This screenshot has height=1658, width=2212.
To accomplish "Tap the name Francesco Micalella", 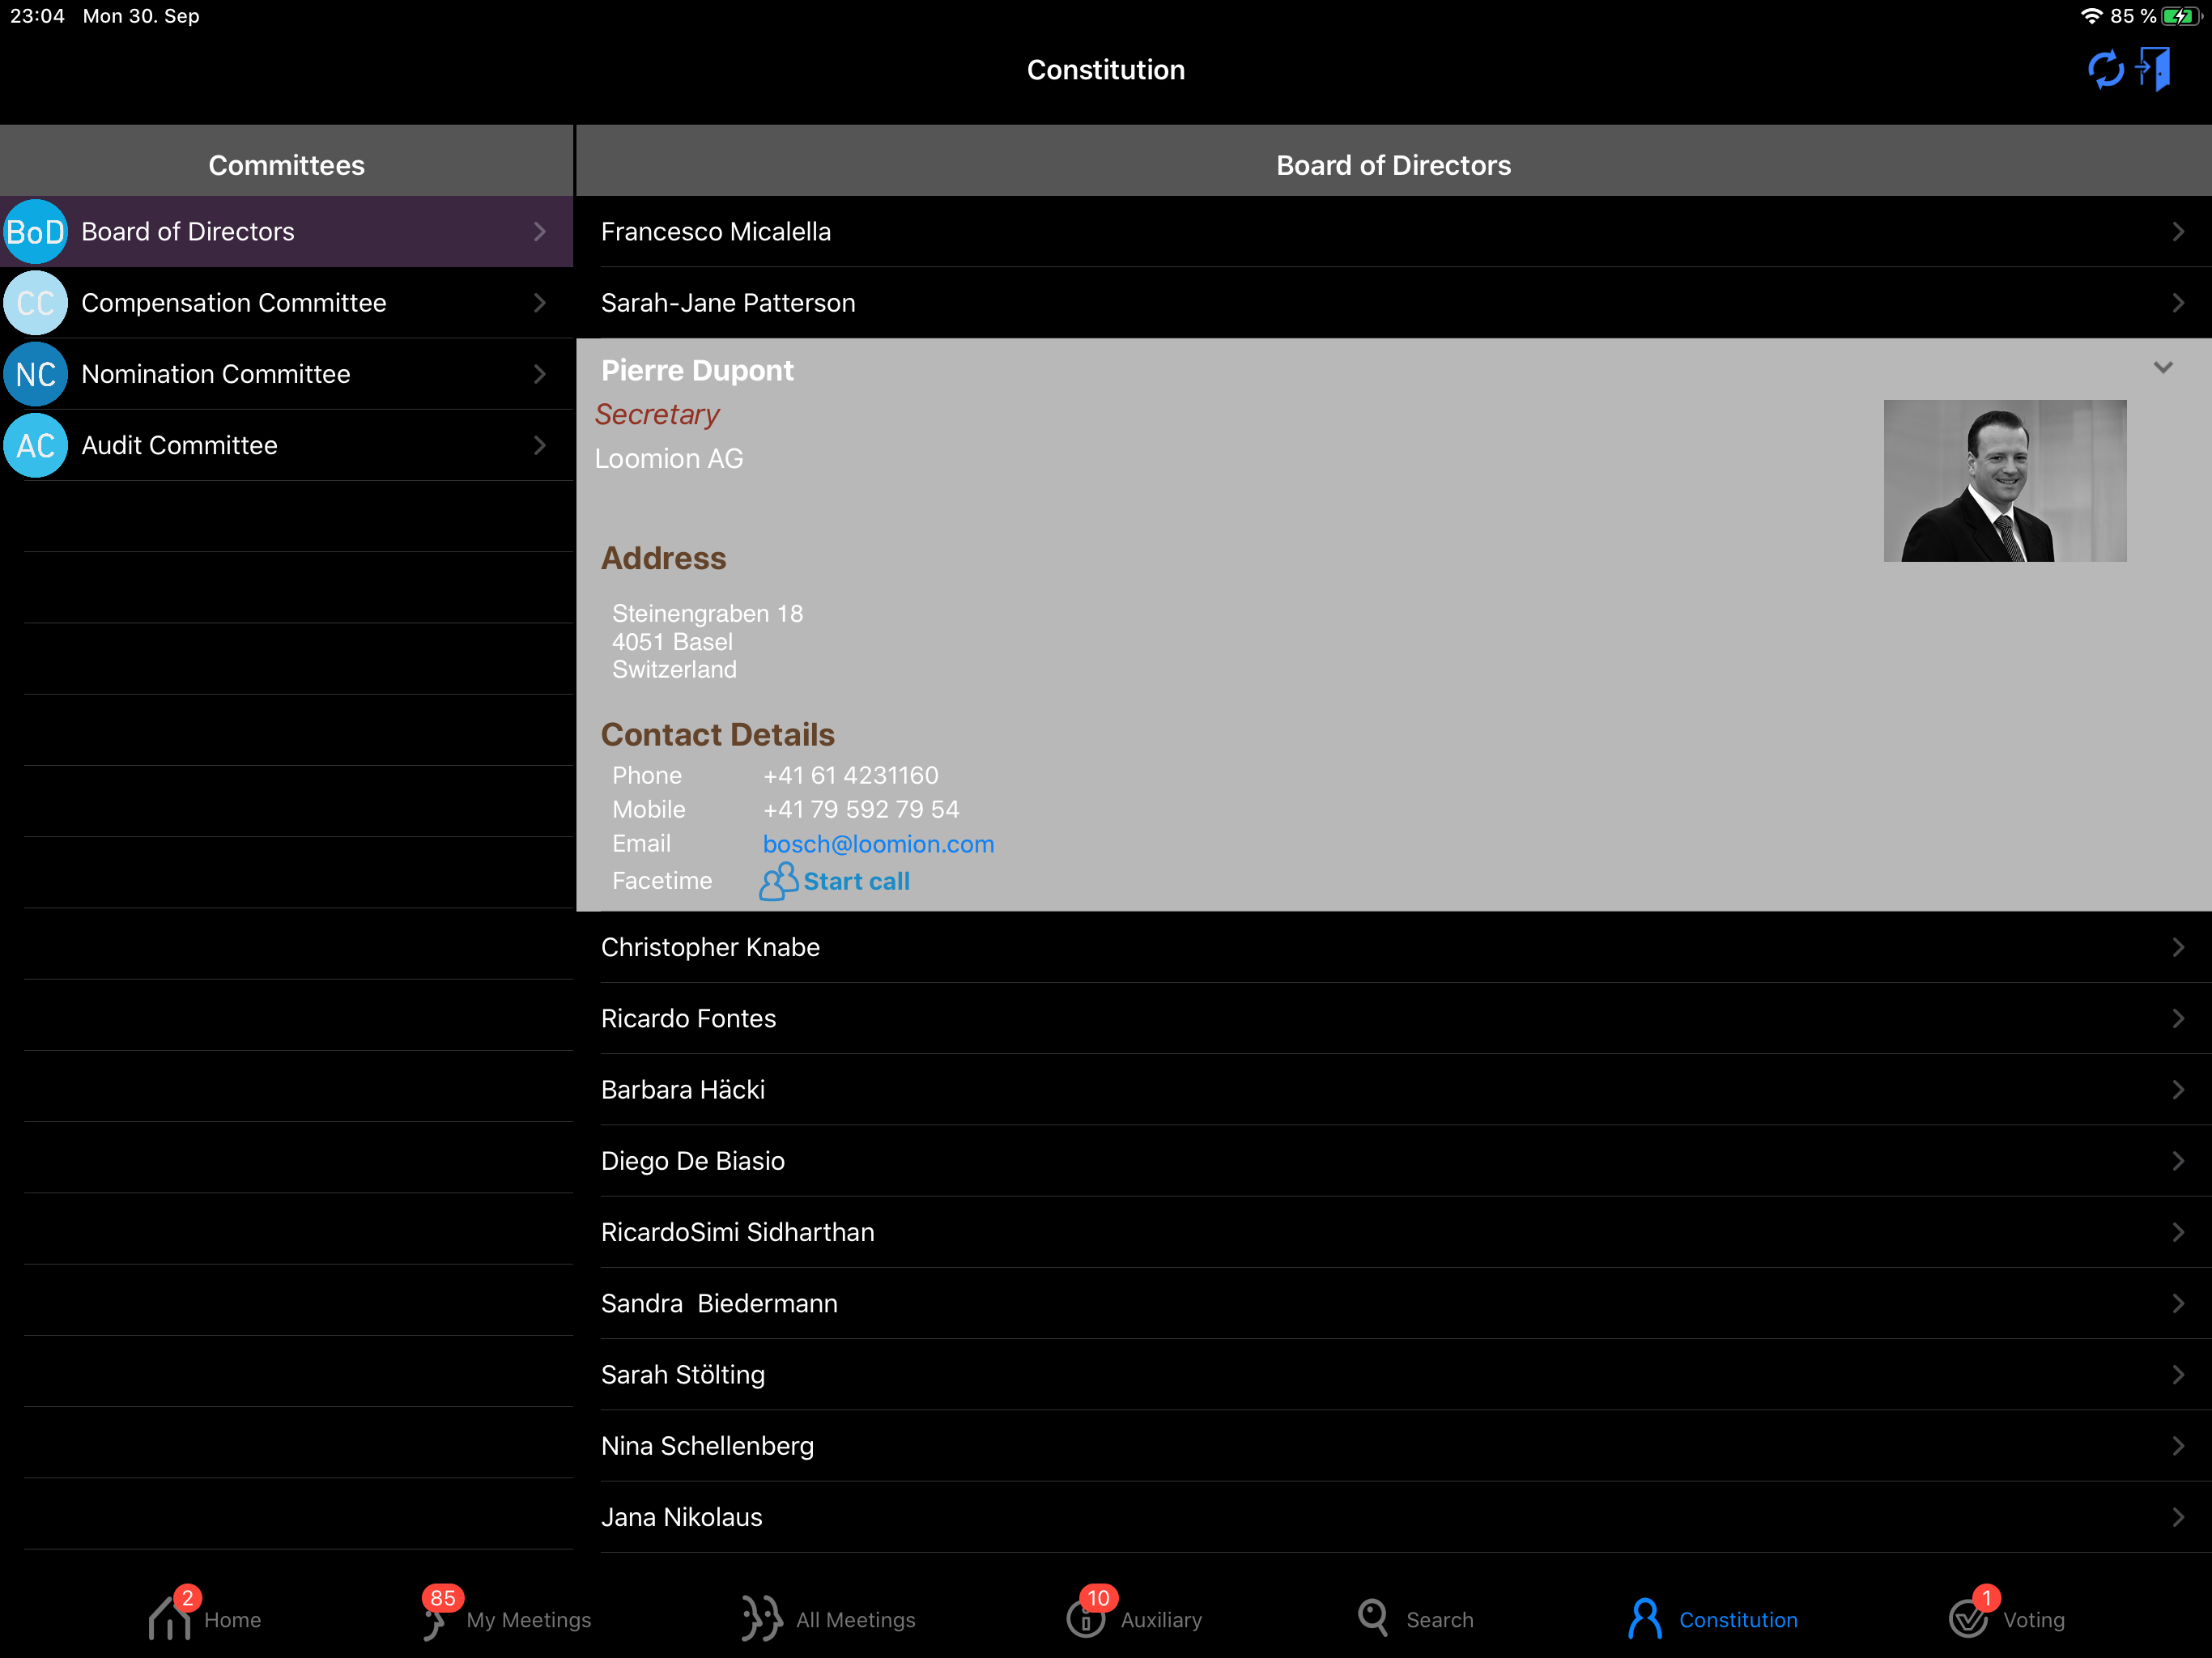I will tap(716, 232).
